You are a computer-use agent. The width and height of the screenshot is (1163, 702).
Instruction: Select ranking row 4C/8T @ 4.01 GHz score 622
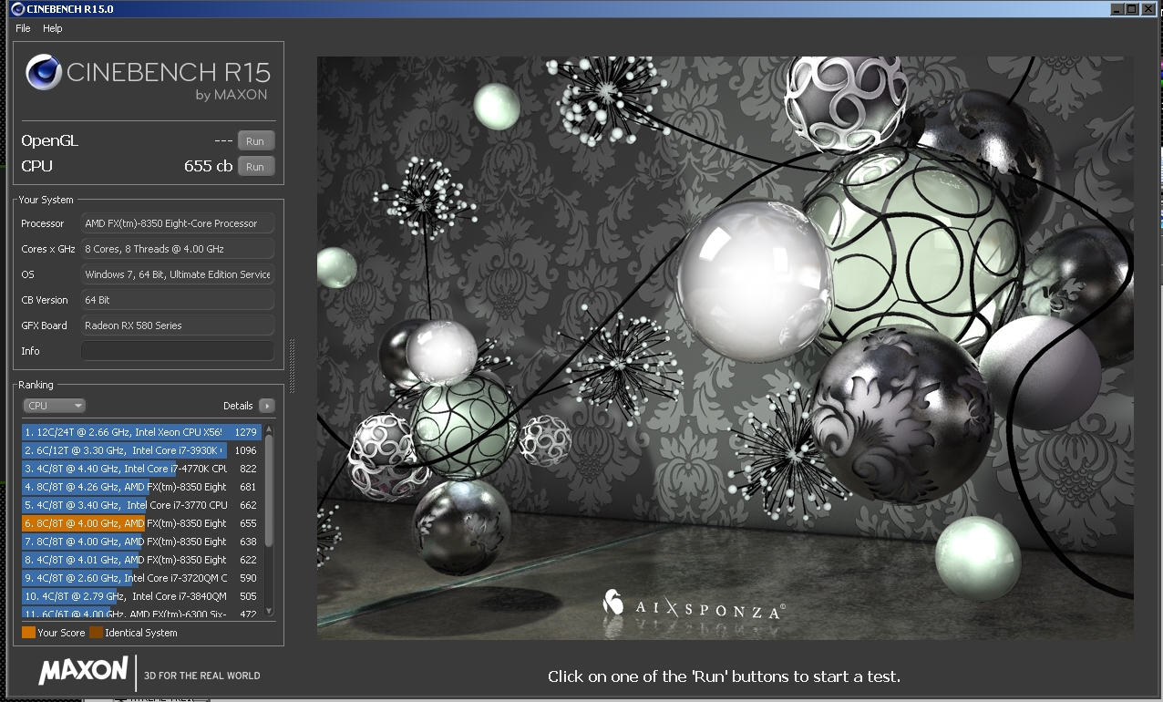141,560
